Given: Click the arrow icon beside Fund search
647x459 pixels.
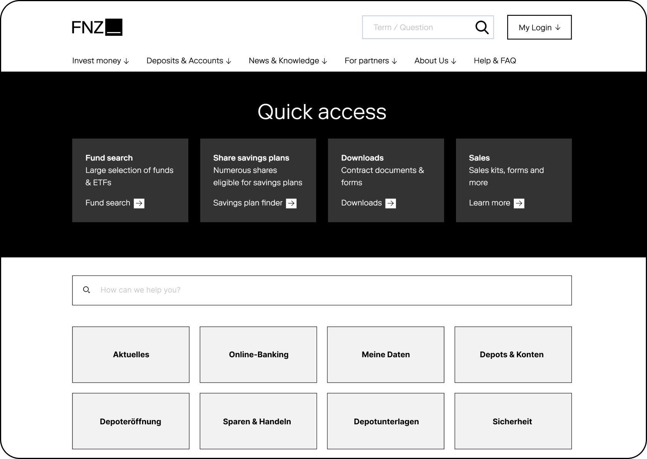Looking at the screenshot, I should [139, 203].
